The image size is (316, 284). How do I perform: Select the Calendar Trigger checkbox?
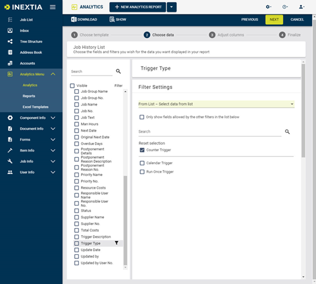142,163
